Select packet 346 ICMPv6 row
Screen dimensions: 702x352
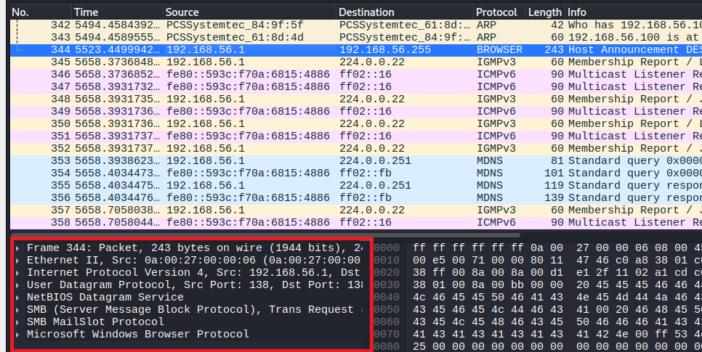[x=356, y=74]
